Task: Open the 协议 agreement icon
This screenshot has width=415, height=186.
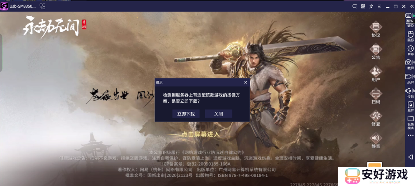Action: pos(375,29)
